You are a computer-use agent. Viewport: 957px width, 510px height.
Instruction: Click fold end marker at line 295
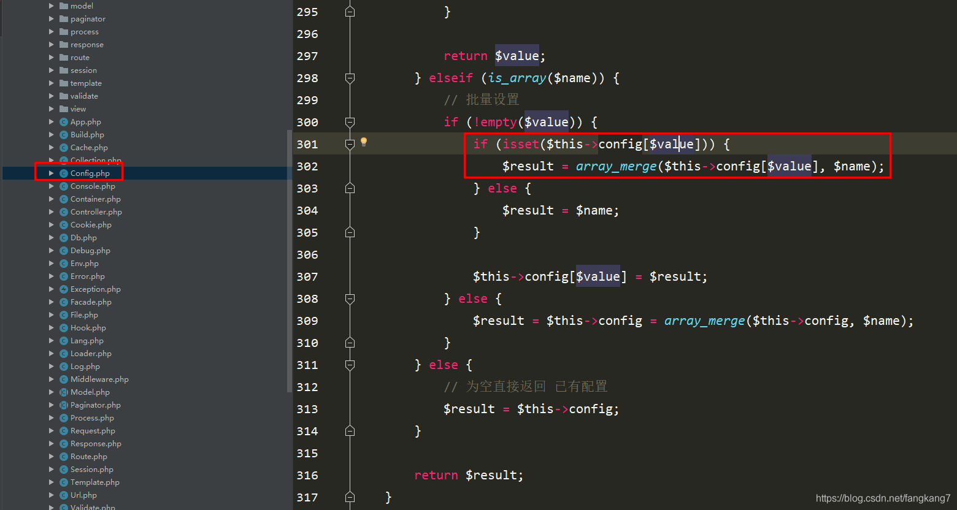pos(350,12)
